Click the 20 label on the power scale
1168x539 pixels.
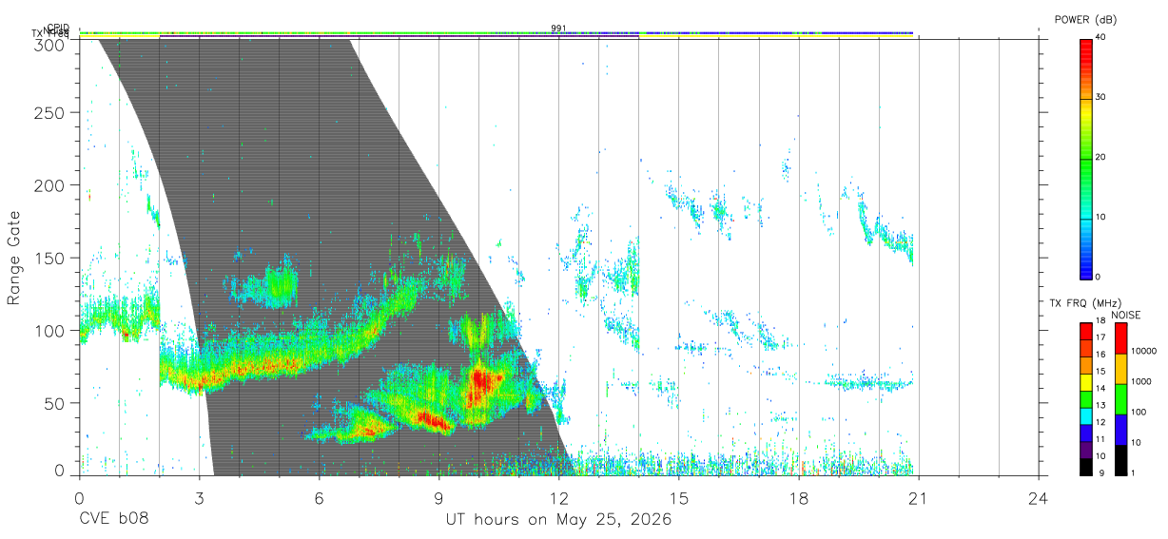tap(1101, 158)
